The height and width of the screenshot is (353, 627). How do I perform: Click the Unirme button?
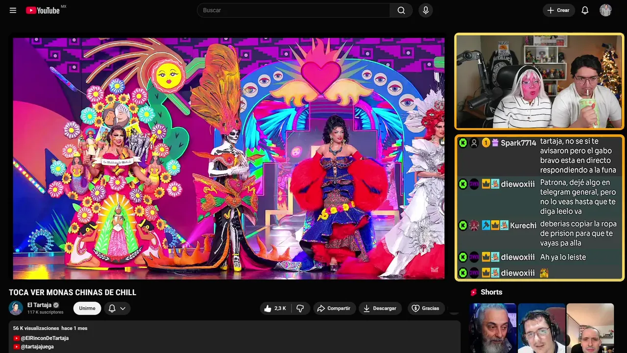pyautogui.click(x=87, y=308)
